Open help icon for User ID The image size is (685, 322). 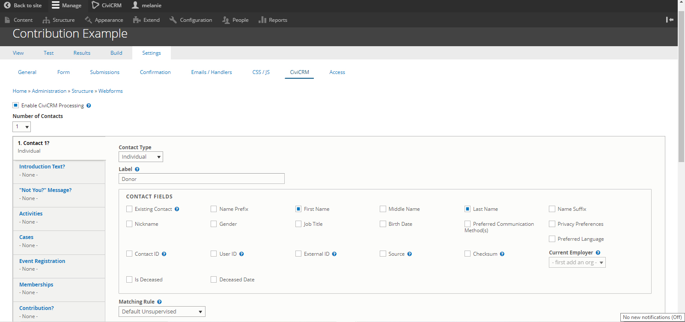(x=241, y=254)
